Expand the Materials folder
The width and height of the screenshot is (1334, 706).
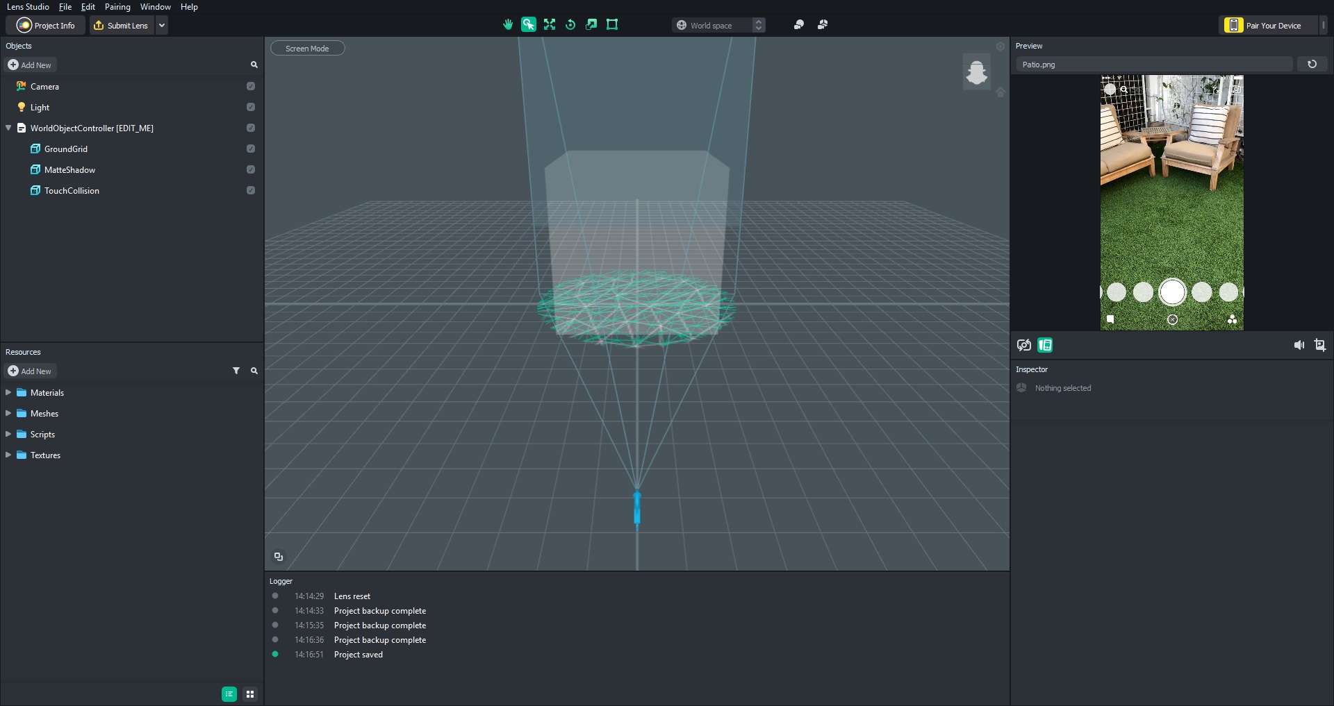[8, 392]
